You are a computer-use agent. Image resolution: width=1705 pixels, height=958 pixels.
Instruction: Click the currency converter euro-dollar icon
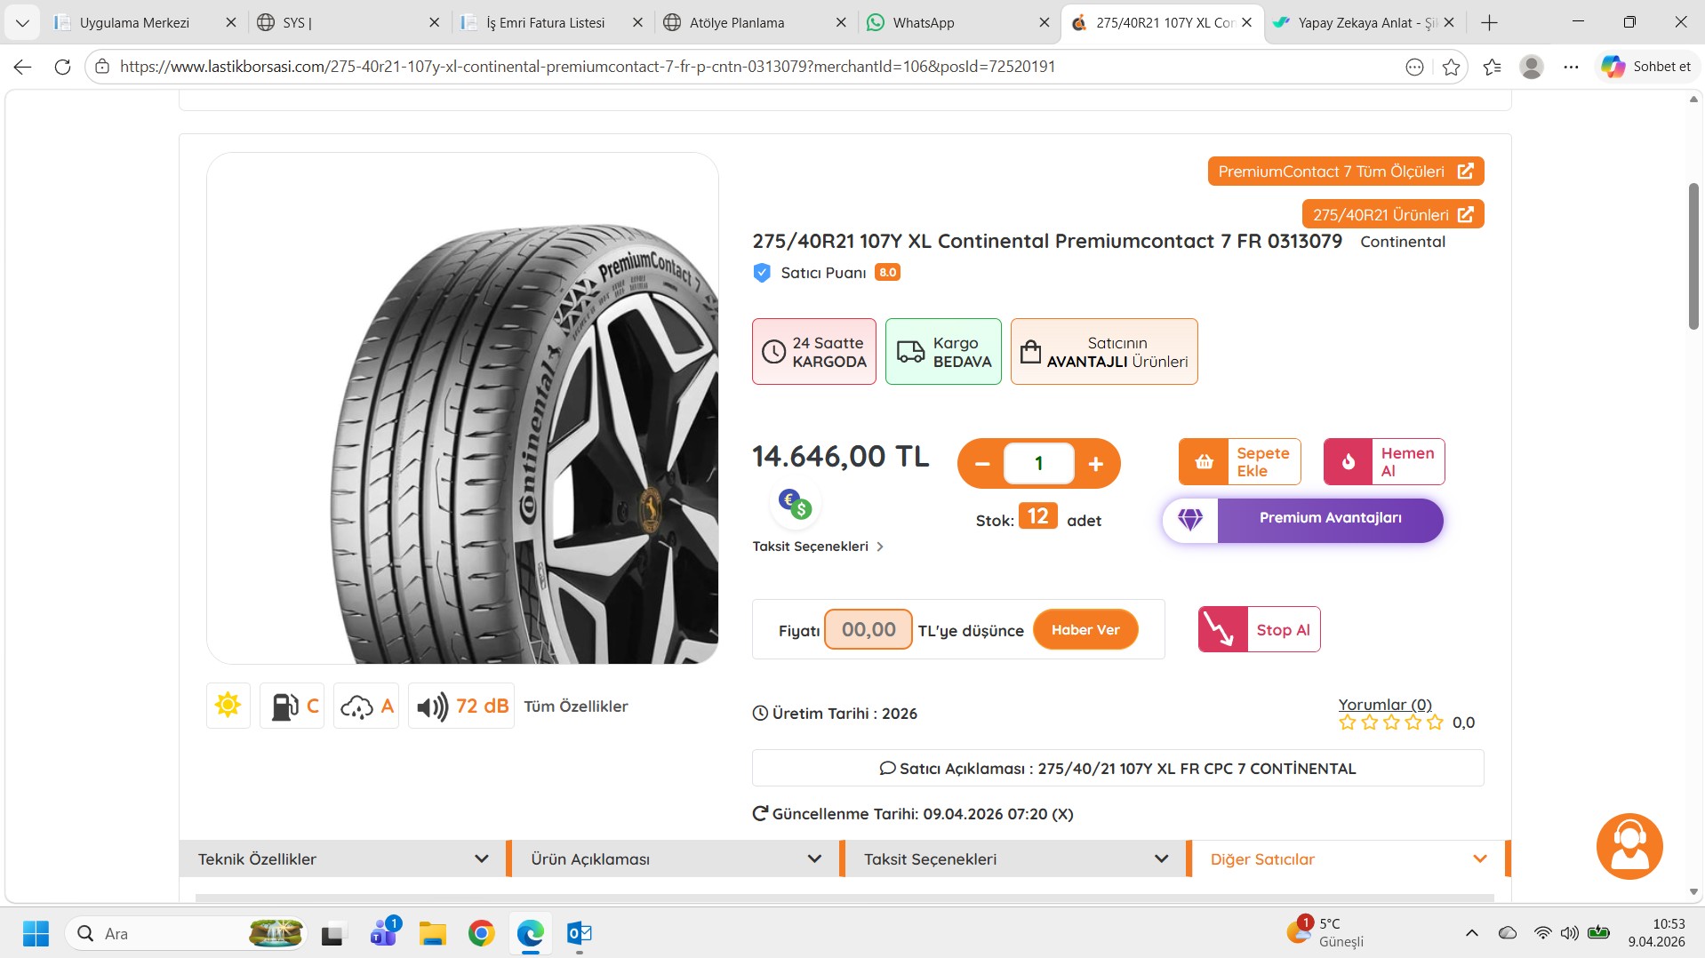click(795, 504)
